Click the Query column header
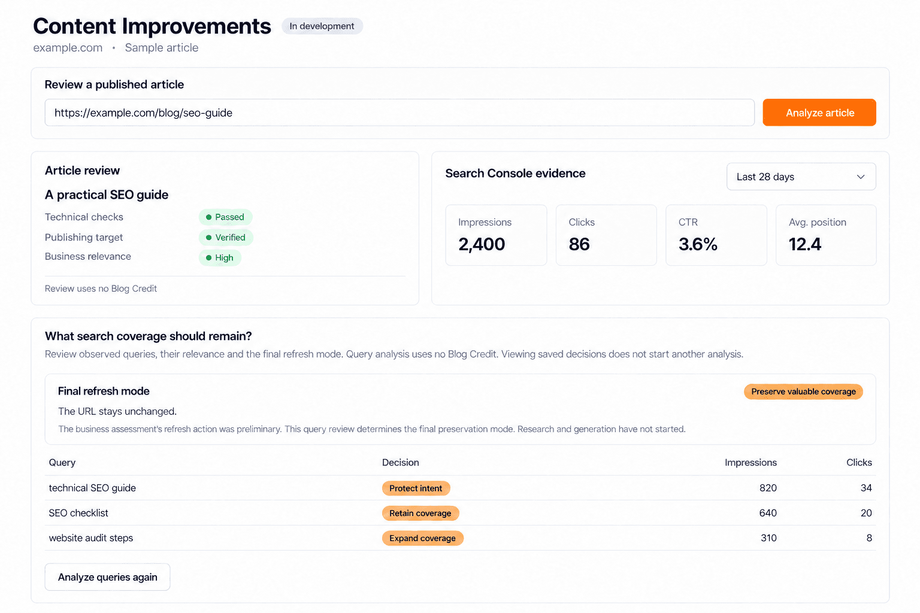The width and height of the screenshot is (920, 613). click(x=62, y=462)
